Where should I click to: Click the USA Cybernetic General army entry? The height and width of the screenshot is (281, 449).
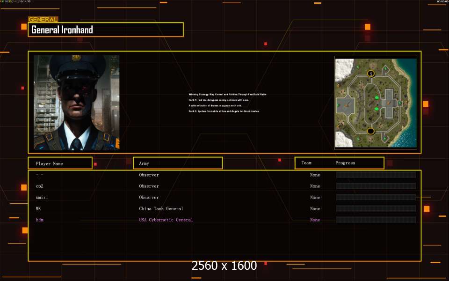(x=166, y=220)
